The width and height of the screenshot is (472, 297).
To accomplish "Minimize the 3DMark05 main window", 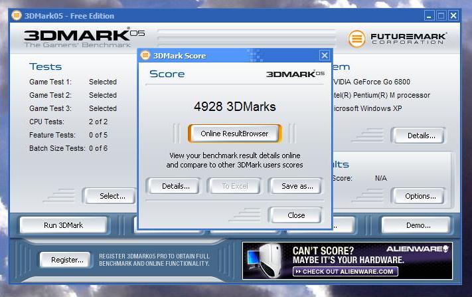I will coord(429,15).
